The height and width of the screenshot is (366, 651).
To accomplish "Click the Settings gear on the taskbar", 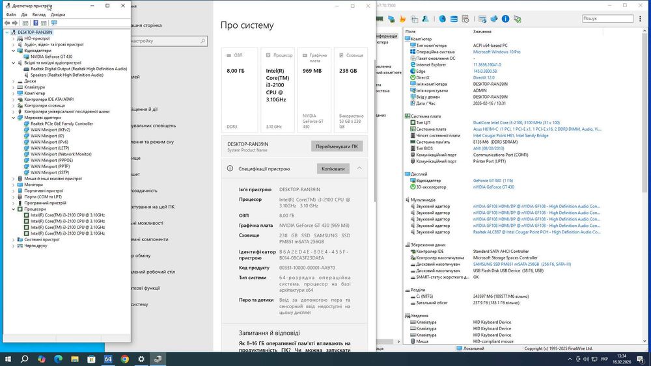I will [x=141, y=359].
